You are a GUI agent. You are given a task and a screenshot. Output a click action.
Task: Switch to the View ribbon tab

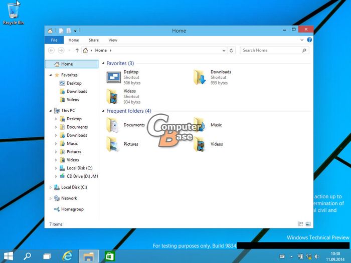coord(113,40)
